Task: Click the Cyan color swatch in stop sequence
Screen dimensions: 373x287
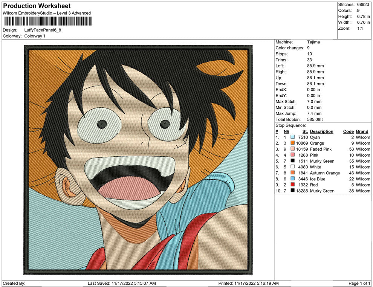Action: pyautogui.click(x=293, y=137)
